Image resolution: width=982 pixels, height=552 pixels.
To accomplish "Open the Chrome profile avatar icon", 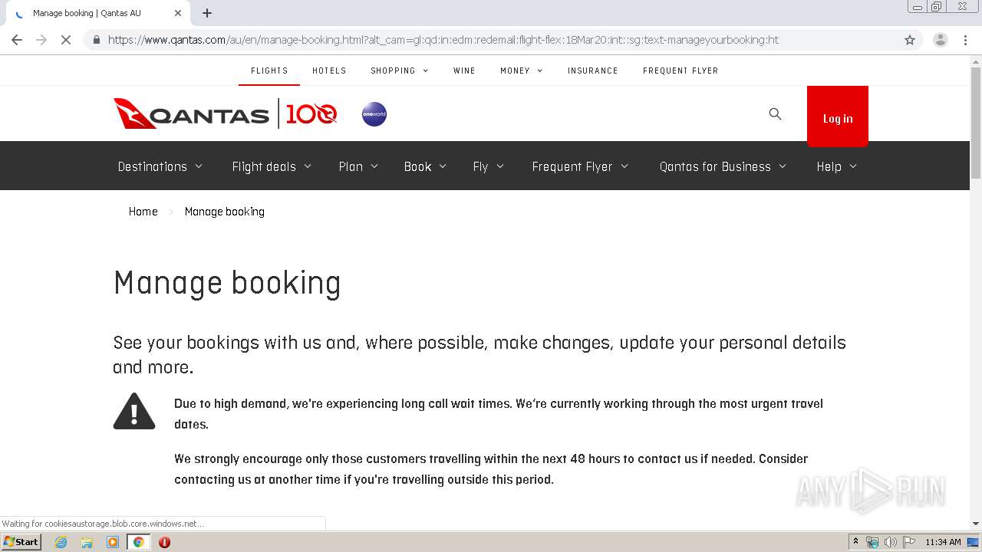I will [941, 40].
